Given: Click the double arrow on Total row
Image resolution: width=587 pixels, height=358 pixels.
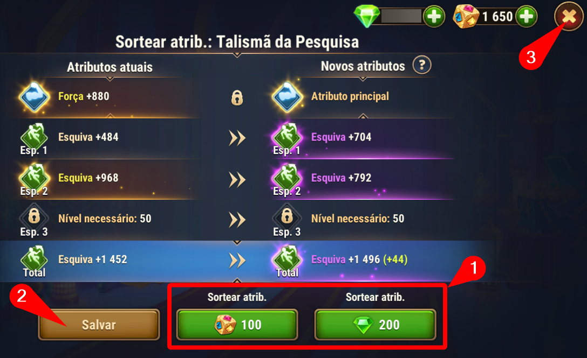Looking at the screenshot, I should point(237,261).
